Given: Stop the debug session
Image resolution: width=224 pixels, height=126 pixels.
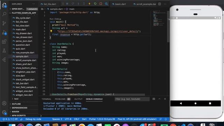Looking at the screenshot, I should [101, 4].
